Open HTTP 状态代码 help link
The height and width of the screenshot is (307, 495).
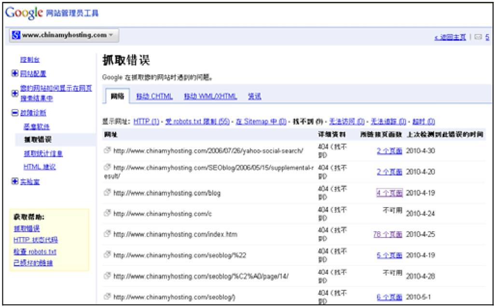(36, 240)
